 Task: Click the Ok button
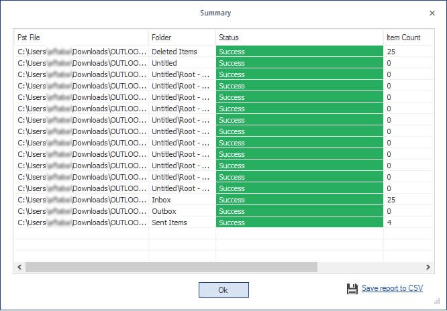point(223,290)
